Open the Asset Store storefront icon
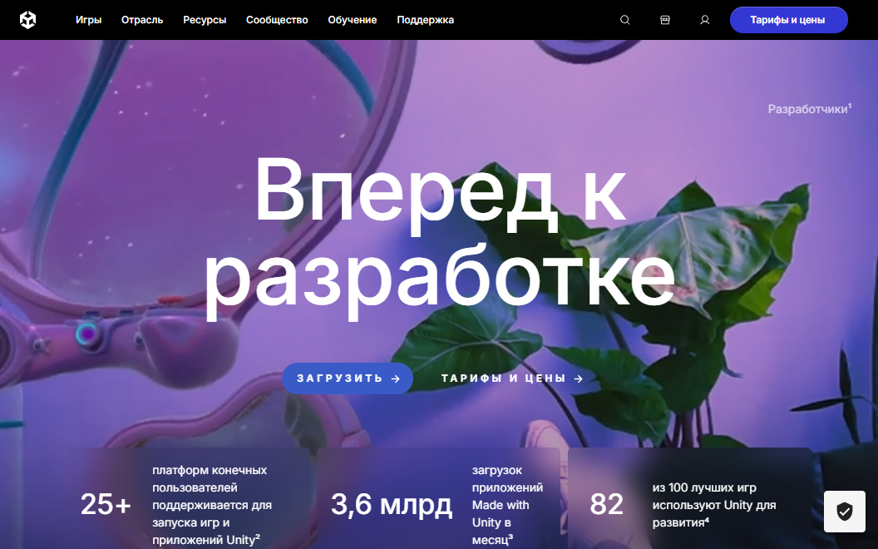The image size is (878, 549). [x=665, y=20]
